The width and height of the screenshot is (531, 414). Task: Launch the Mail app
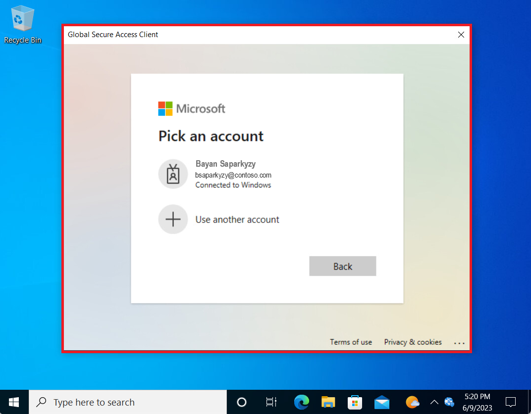(381, 402)
